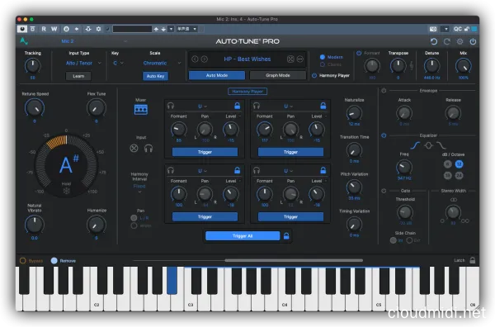Go to next preset arrow
This screenshot has width=495, height=327.
point(205,59)
